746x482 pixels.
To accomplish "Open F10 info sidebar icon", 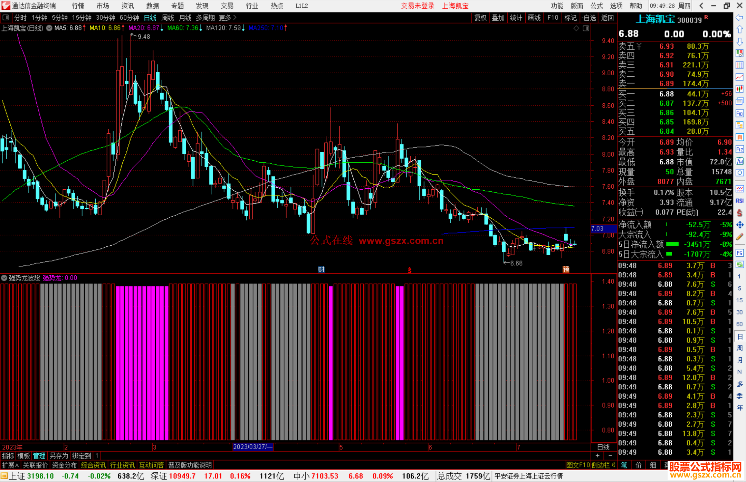I will [739, 113].
